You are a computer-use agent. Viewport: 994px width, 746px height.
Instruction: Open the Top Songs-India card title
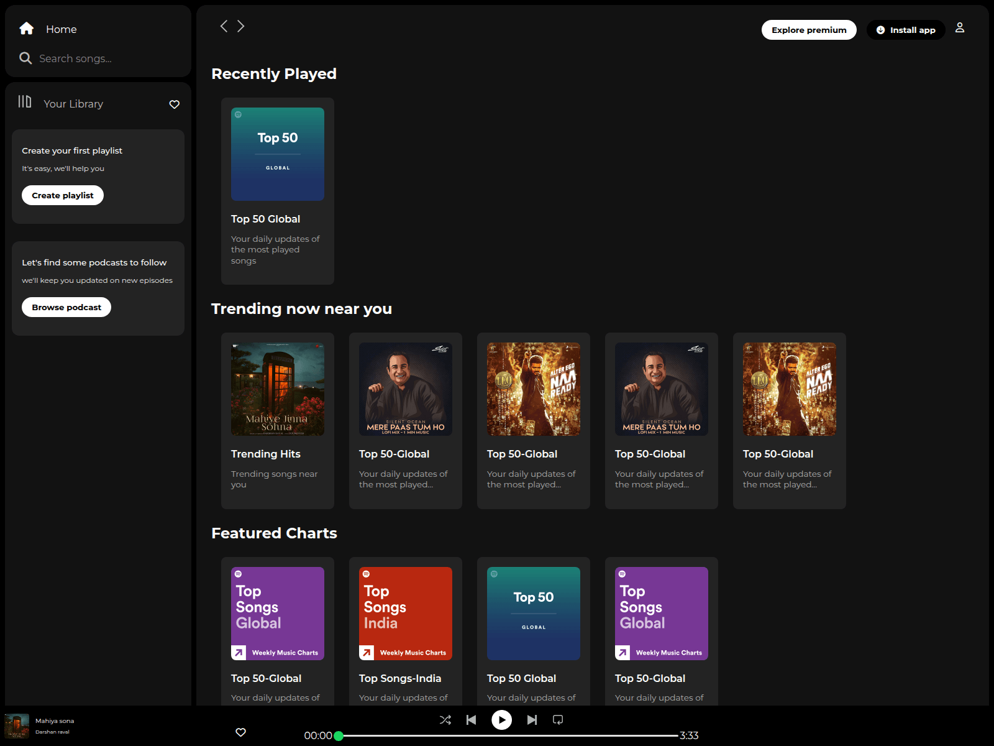pos(400,678)
